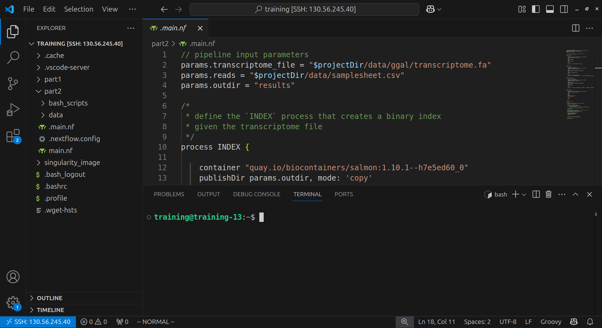This screenshot has height=328, width=602.
Task: Expand the OUTLINE section
Action: point(50,298)
